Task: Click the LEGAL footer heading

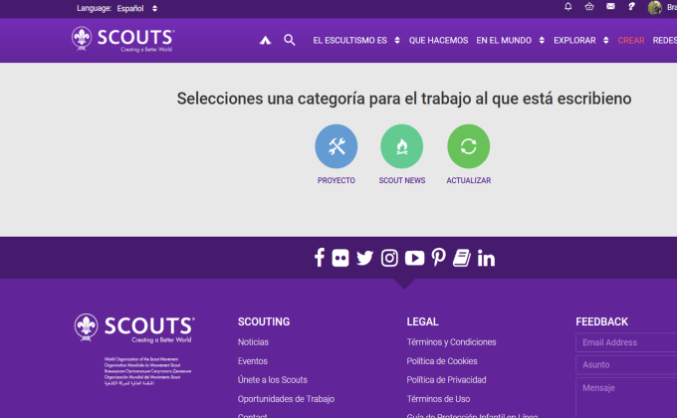Action: tap(422, 321)
